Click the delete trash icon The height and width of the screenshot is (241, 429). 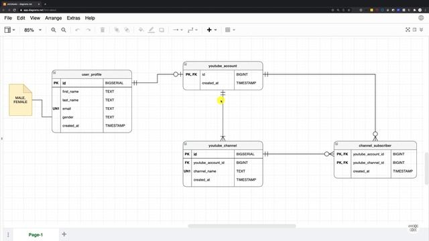(x=103, y=29)
